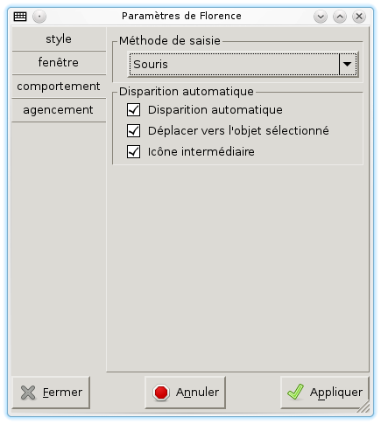
Task: Click the red stop icon on Annuler
Action: 161,393
